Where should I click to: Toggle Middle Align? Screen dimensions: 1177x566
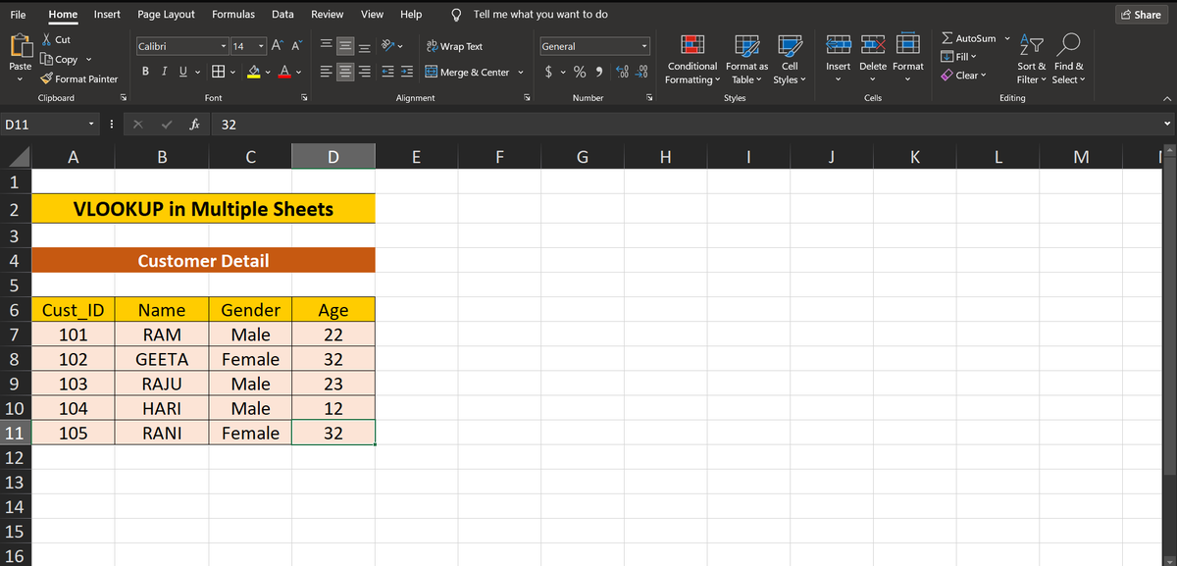click(x=346, y=46)
